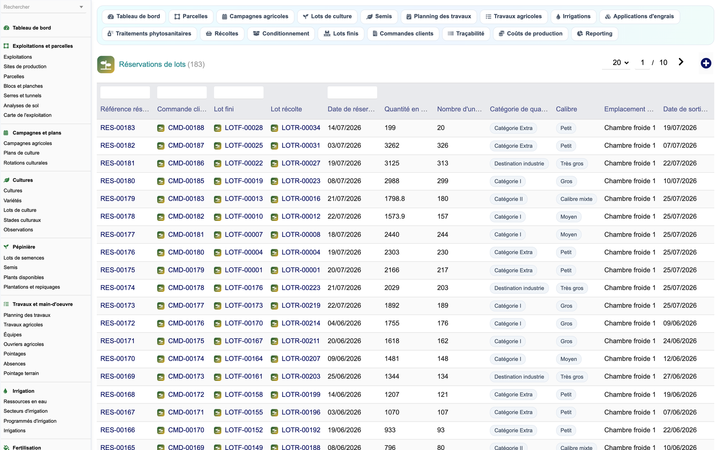Sort by Calibre column header
This screenshot has width=727, height=450.
coord(566,109)
